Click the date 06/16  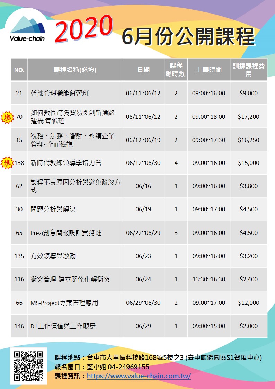pyautogui.click(x=143, y=186)
